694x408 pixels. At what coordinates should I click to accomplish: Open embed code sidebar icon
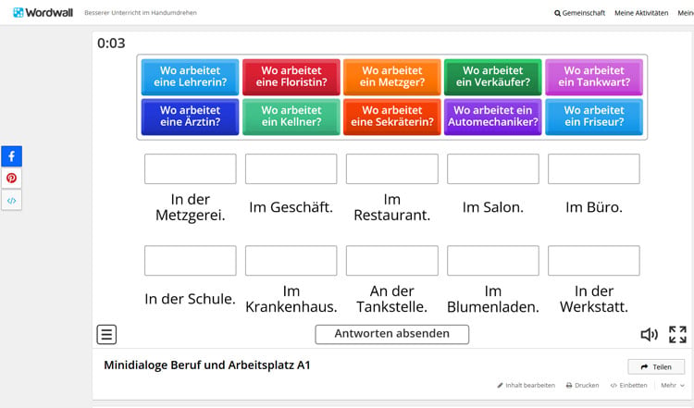(11, 200)
